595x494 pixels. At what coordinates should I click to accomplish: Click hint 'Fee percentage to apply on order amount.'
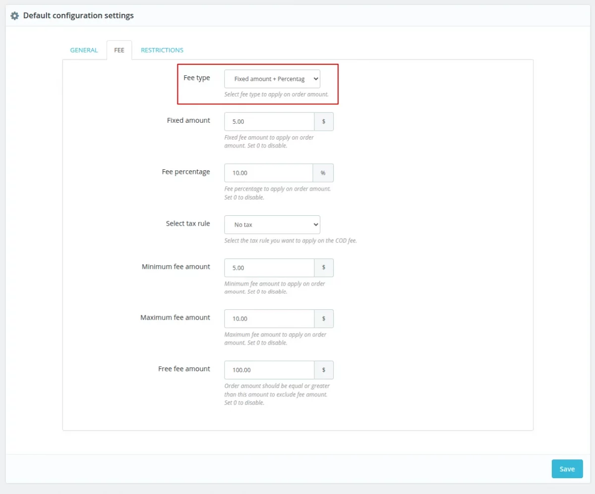[x=278, y=189]
